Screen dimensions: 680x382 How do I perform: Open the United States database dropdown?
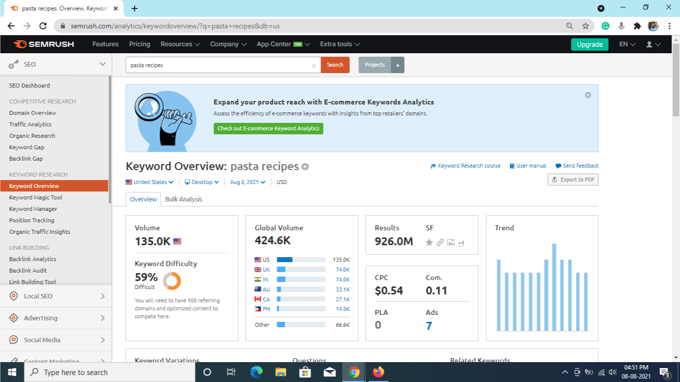(150, 182)
